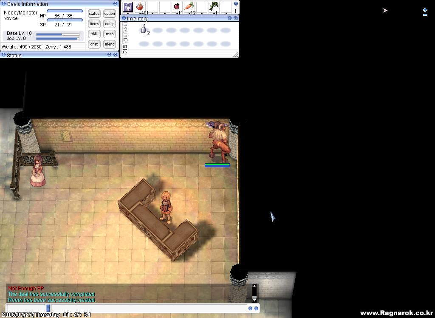
Task: Close the Inventory window
Action: click(x=235, y=18)
